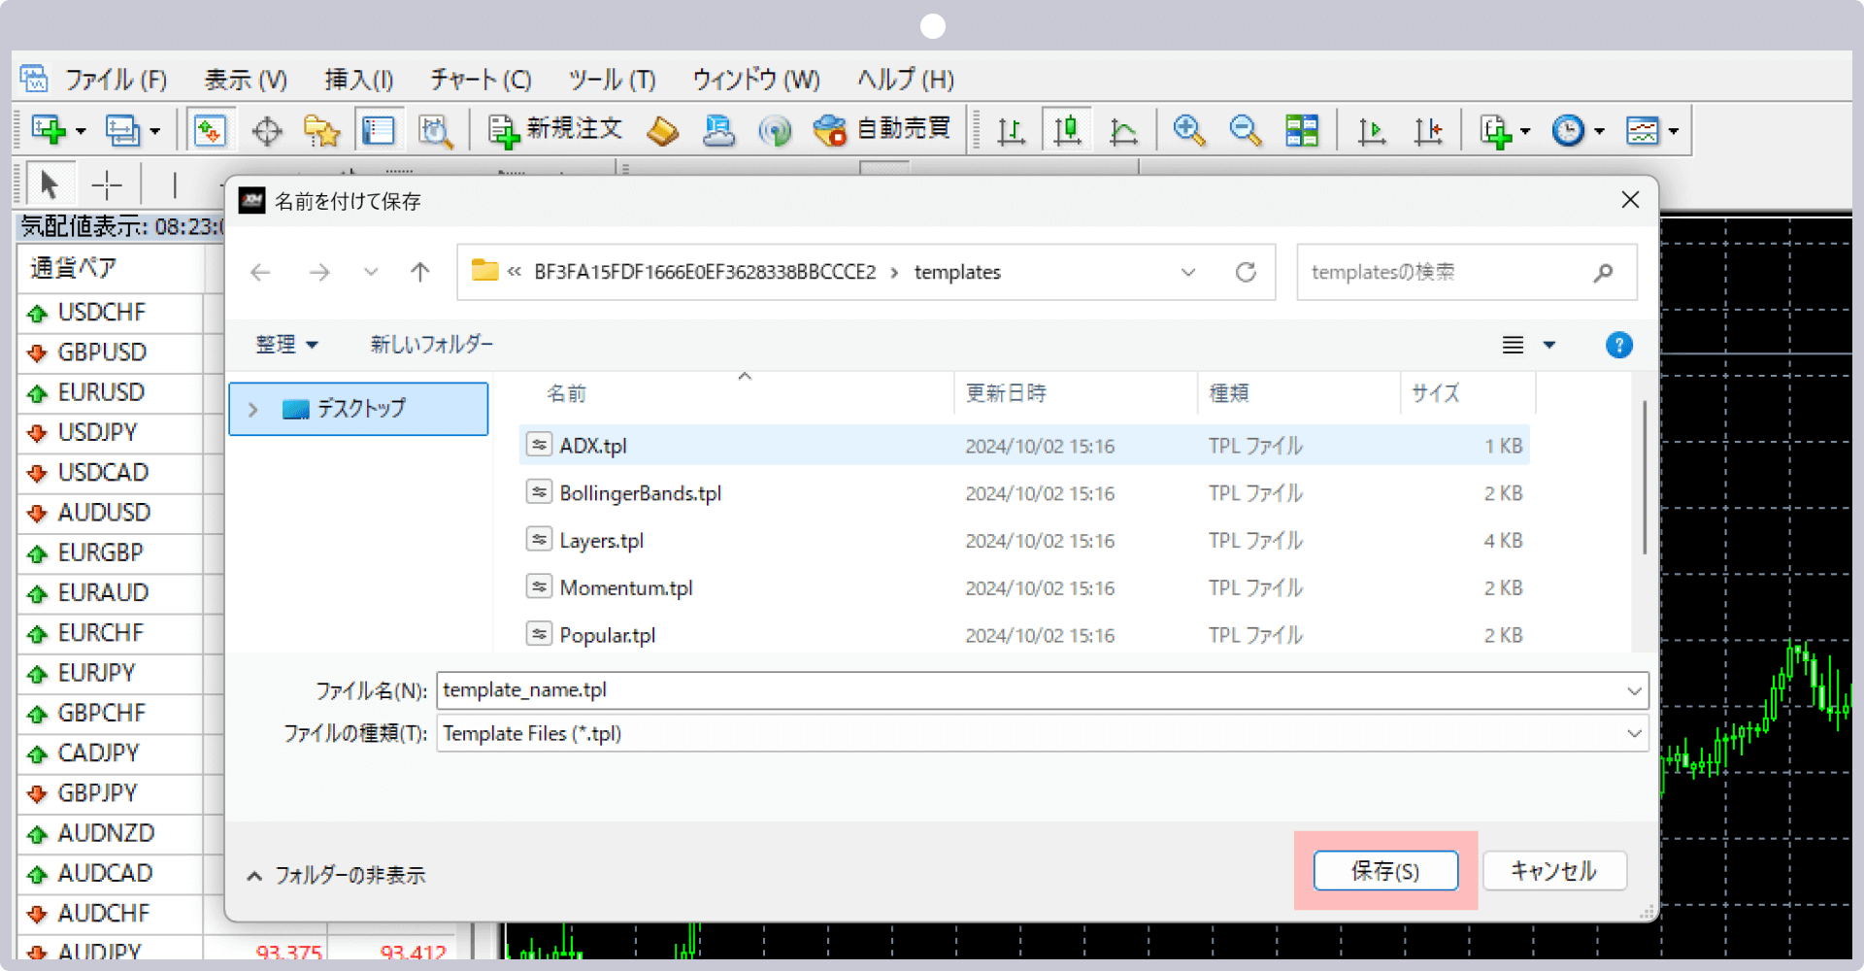Click the refresh button in address bar
The height and width of the screenshot is (971, 1864).
1246,272
